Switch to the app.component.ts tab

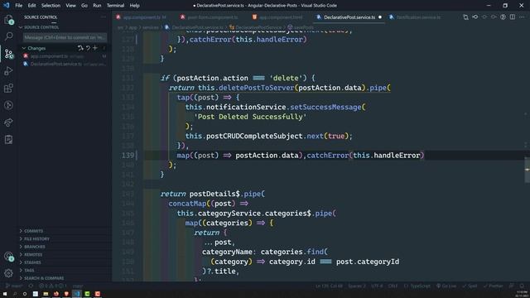click(142, 17)
